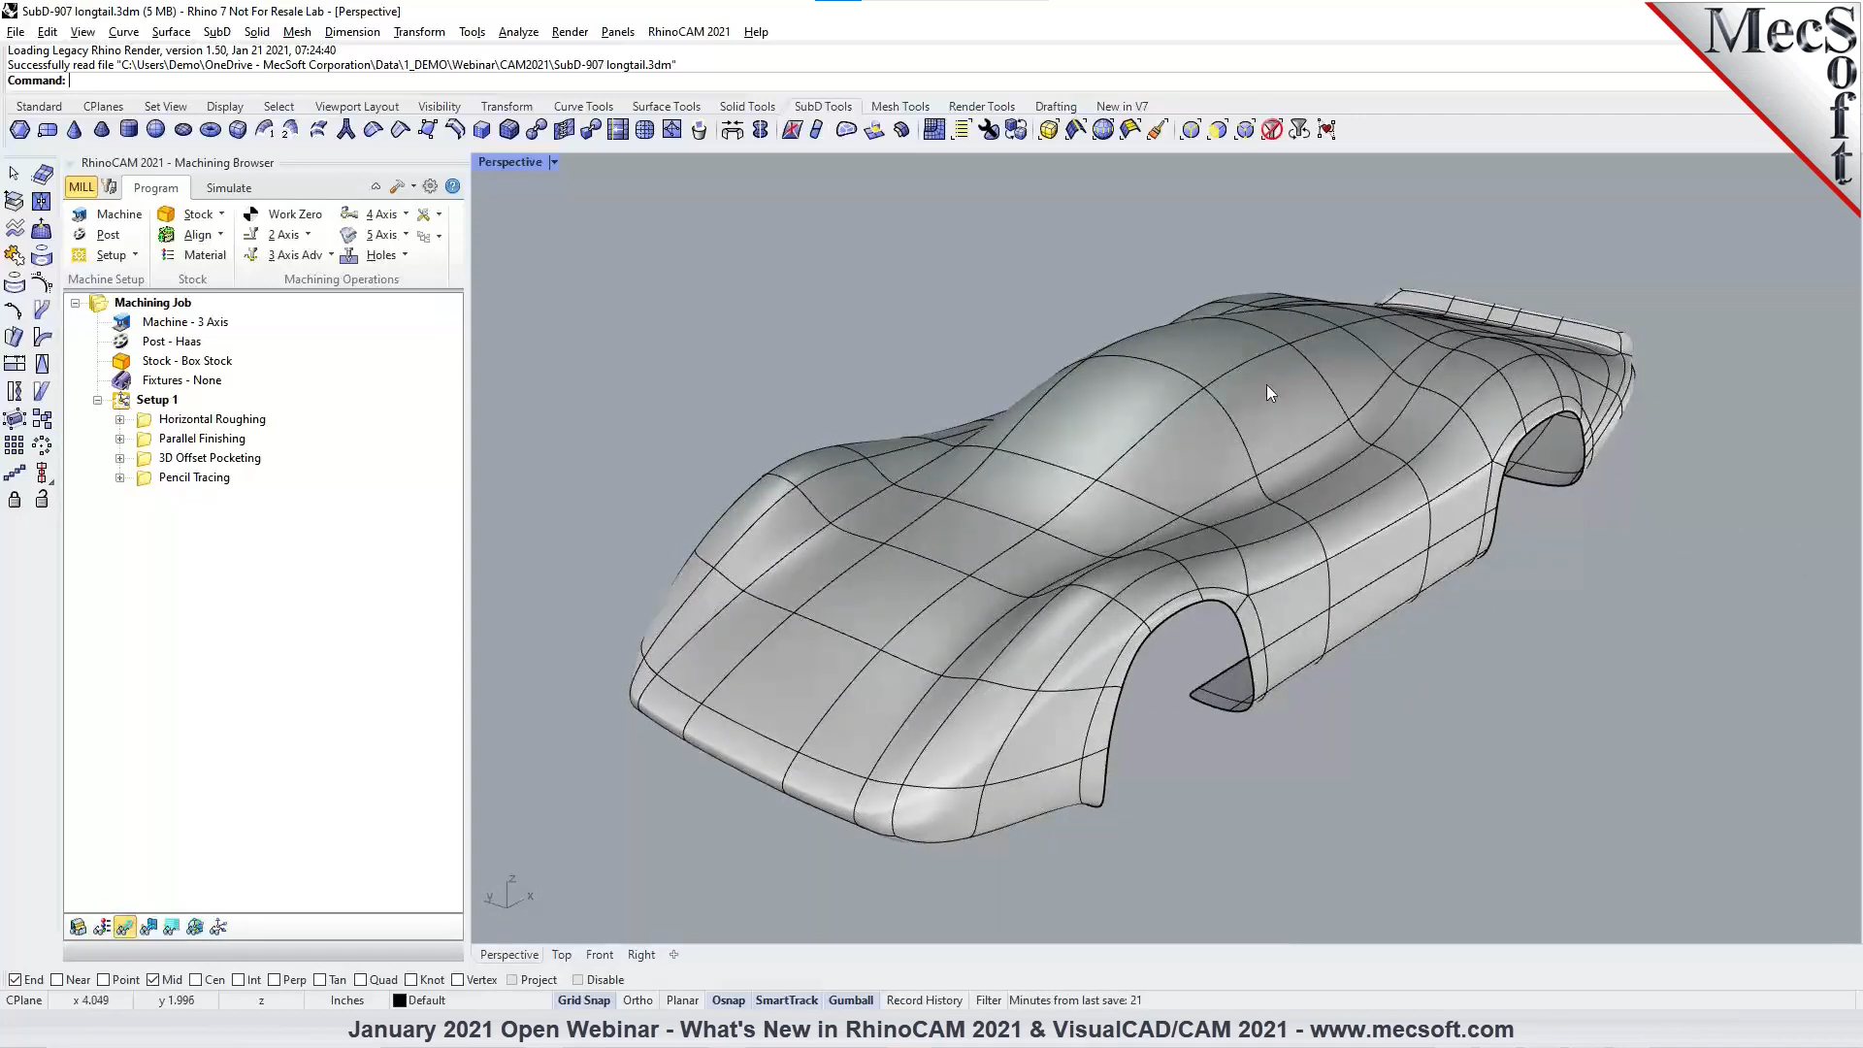Enable the Perp osnap checkbox
This screenshot has width=1863, height=1048.
pyautogui.click(x=274, y=980)
